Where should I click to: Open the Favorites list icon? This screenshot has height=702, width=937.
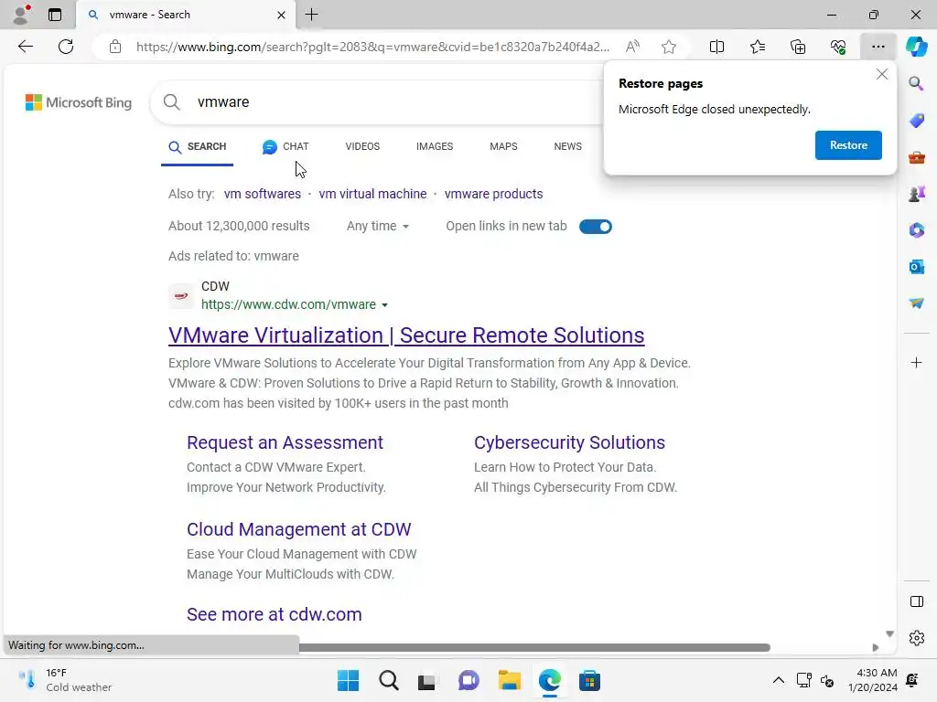pos(757,47)
